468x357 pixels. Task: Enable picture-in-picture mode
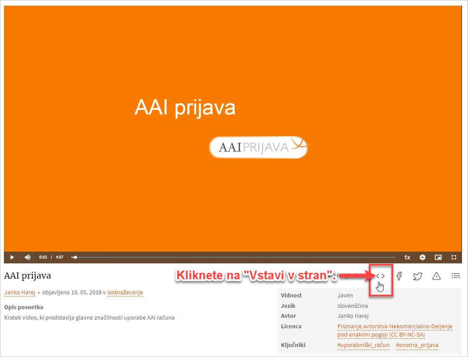tap(438, 257)
